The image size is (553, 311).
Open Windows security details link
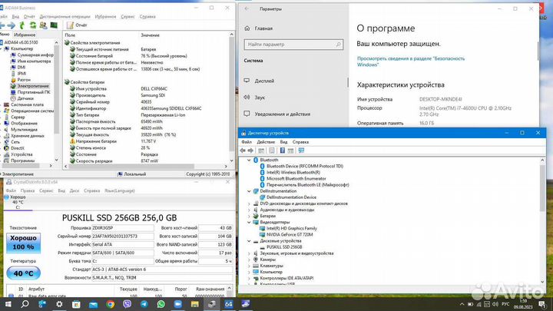tap(410, 61)
